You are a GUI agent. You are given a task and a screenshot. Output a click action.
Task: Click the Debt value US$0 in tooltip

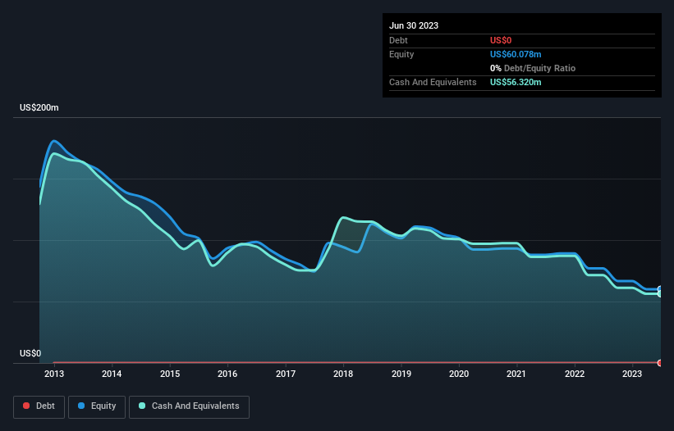(501, 40)
